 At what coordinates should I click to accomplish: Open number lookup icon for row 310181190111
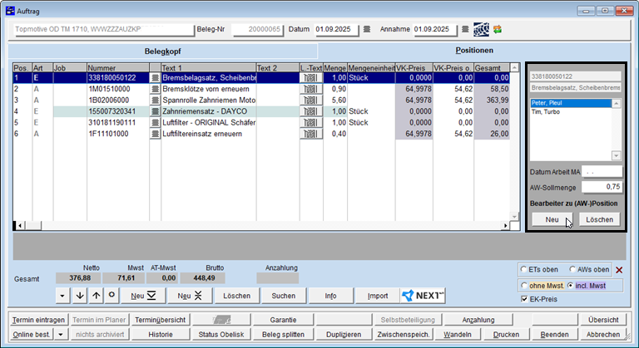point(155,123)
